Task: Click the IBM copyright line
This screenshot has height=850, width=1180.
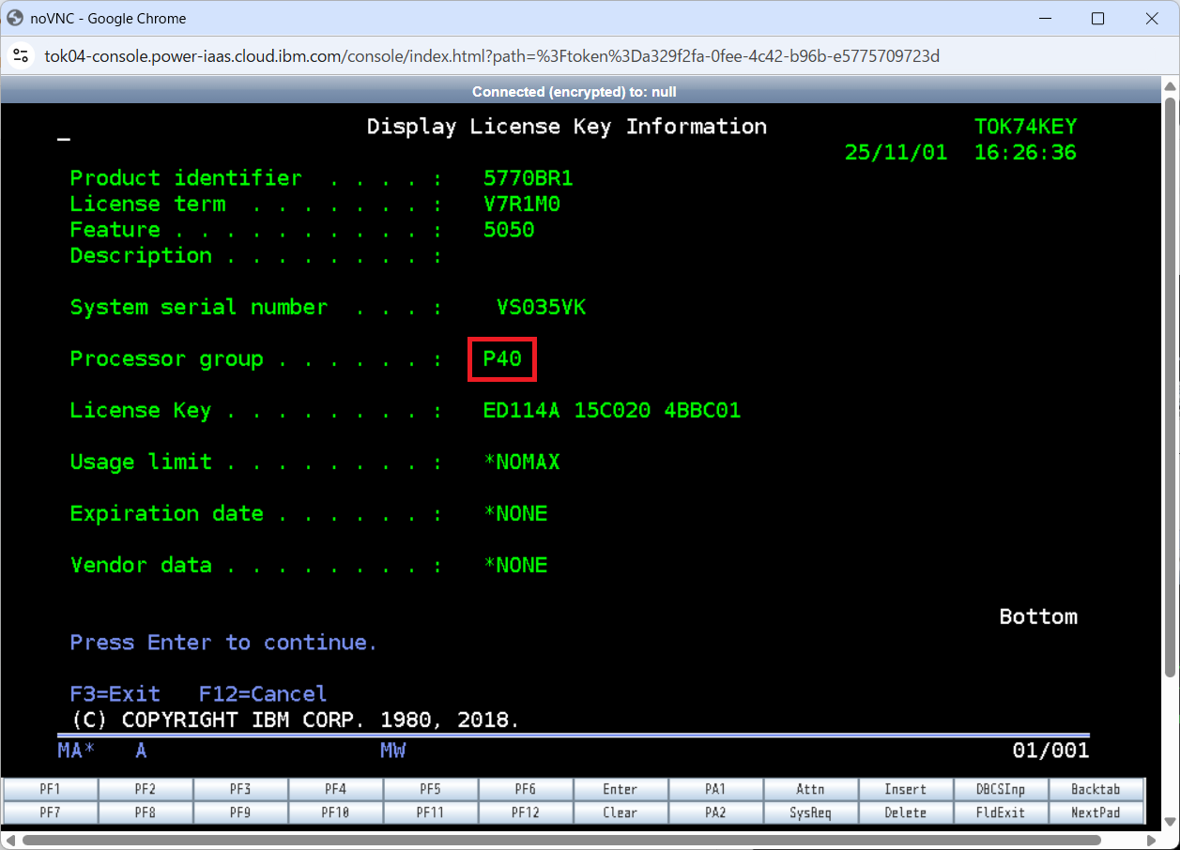Action: (x=296, y=721)
